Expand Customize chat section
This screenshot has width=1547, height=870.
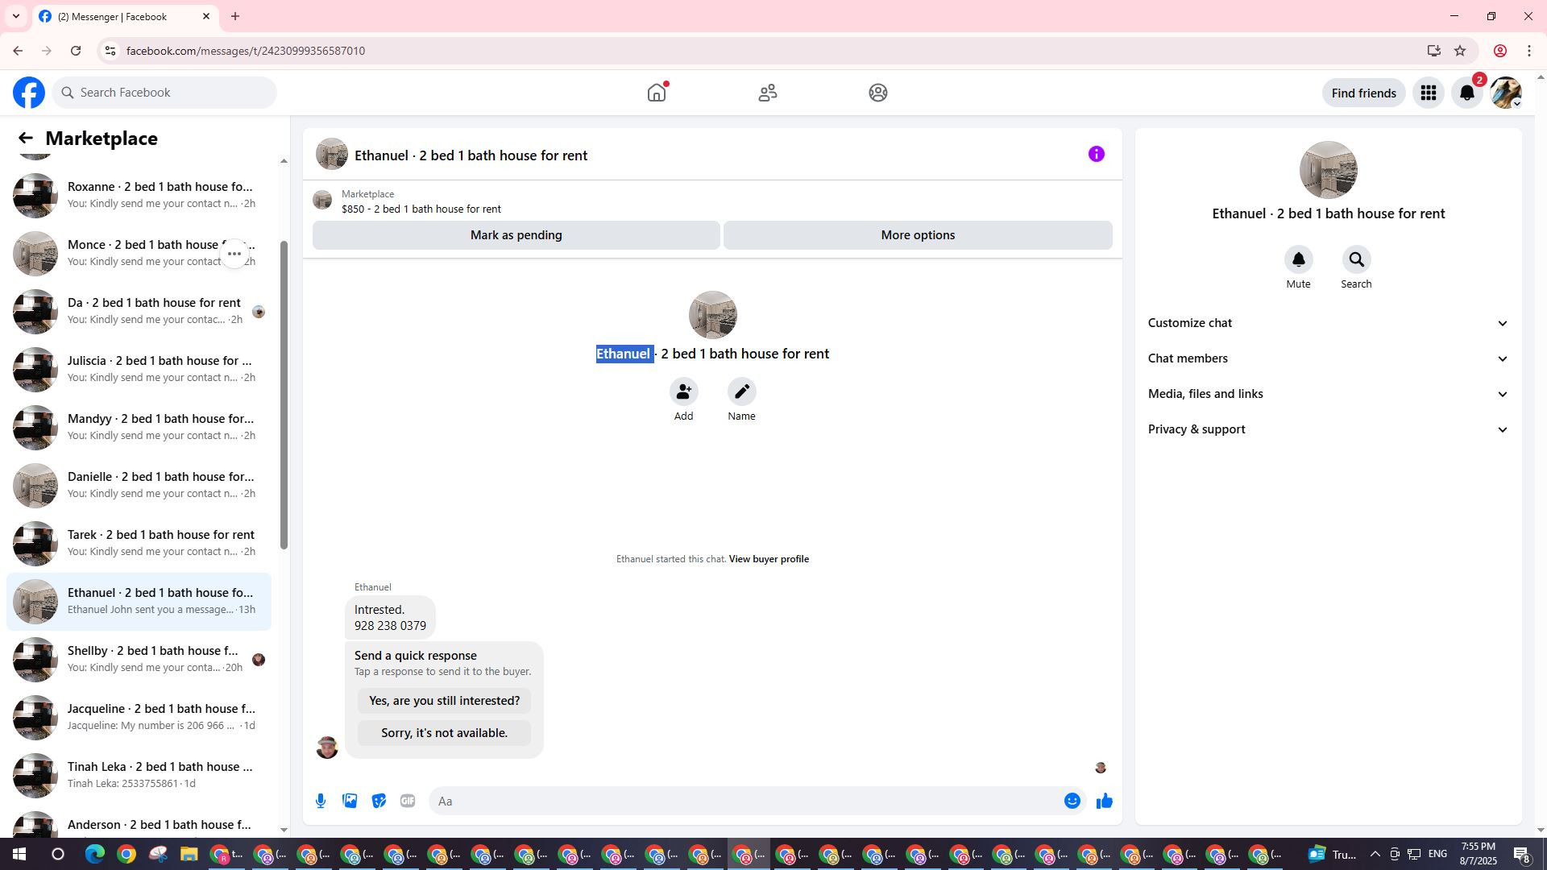click(x=1328, y=323)
